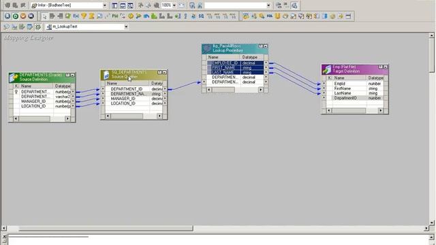Select LAST_NAME port in Lookup Procedure

click(x=223, y=73)
